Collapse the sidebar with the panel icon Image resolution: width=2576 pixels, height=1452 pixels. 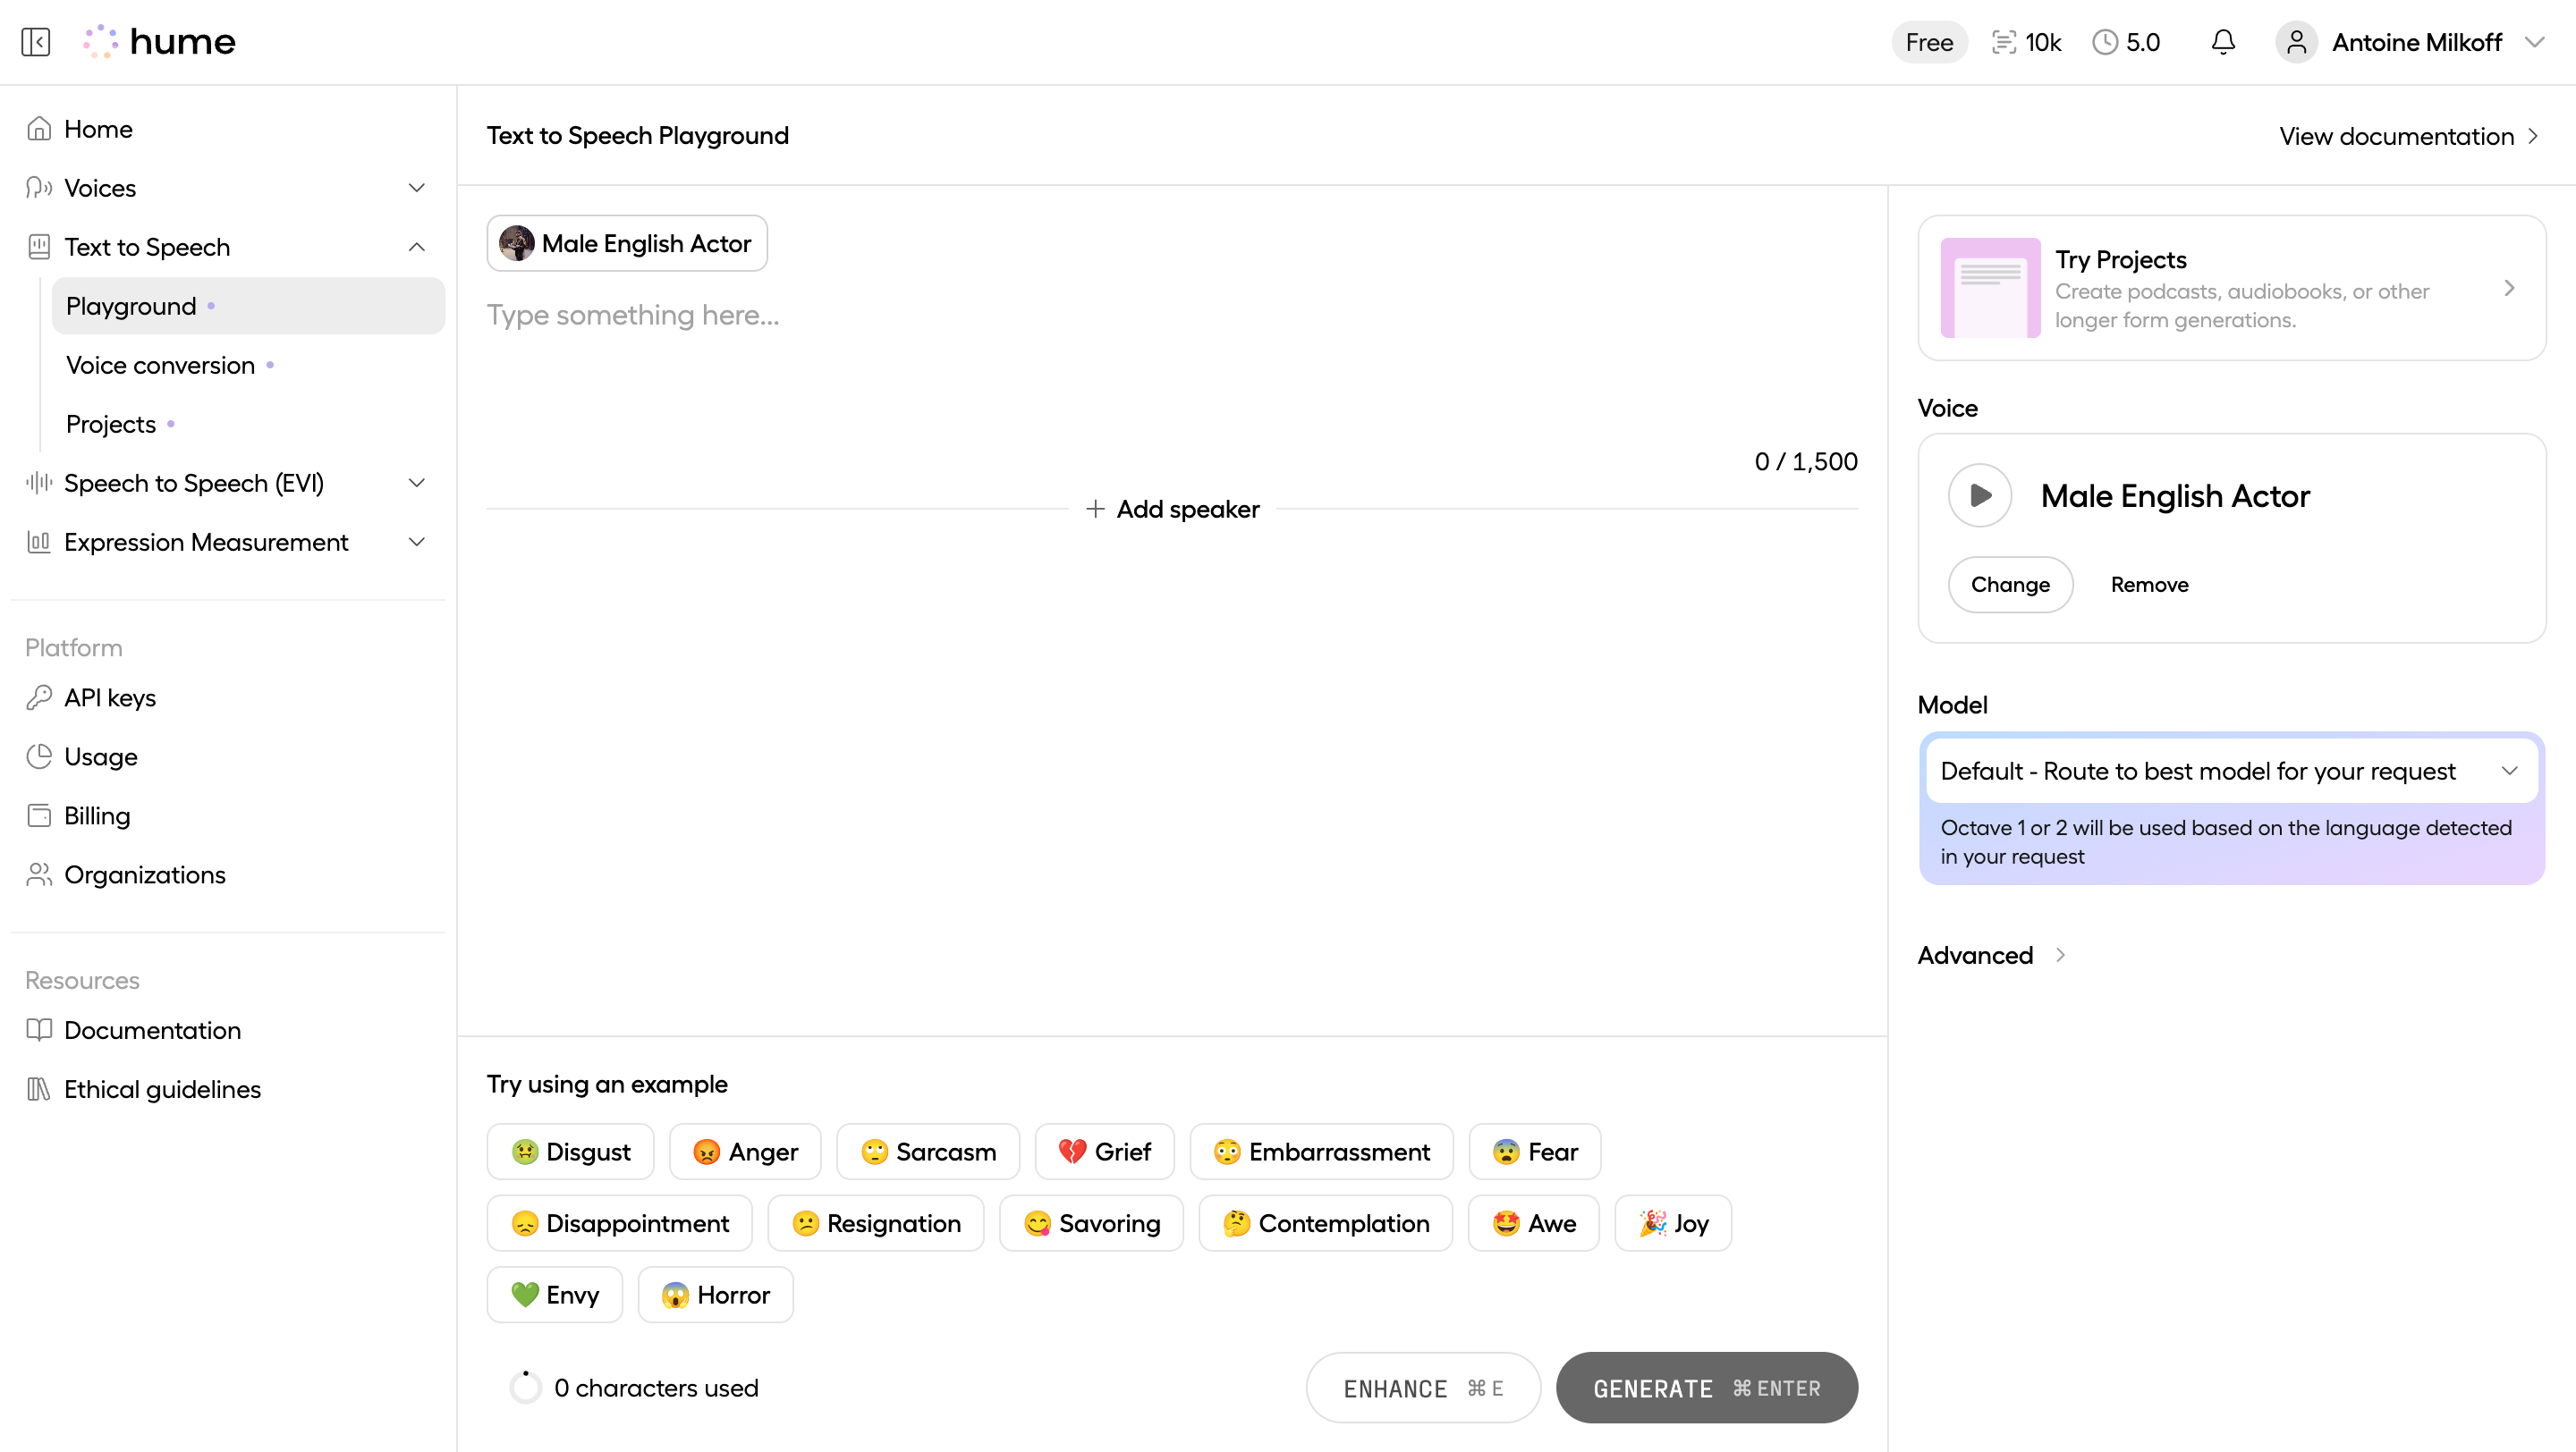pyautogui.click(x=36, y=42)
